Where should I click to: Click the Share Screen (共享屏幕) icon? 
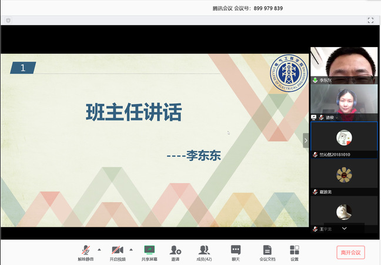(149, 251)
